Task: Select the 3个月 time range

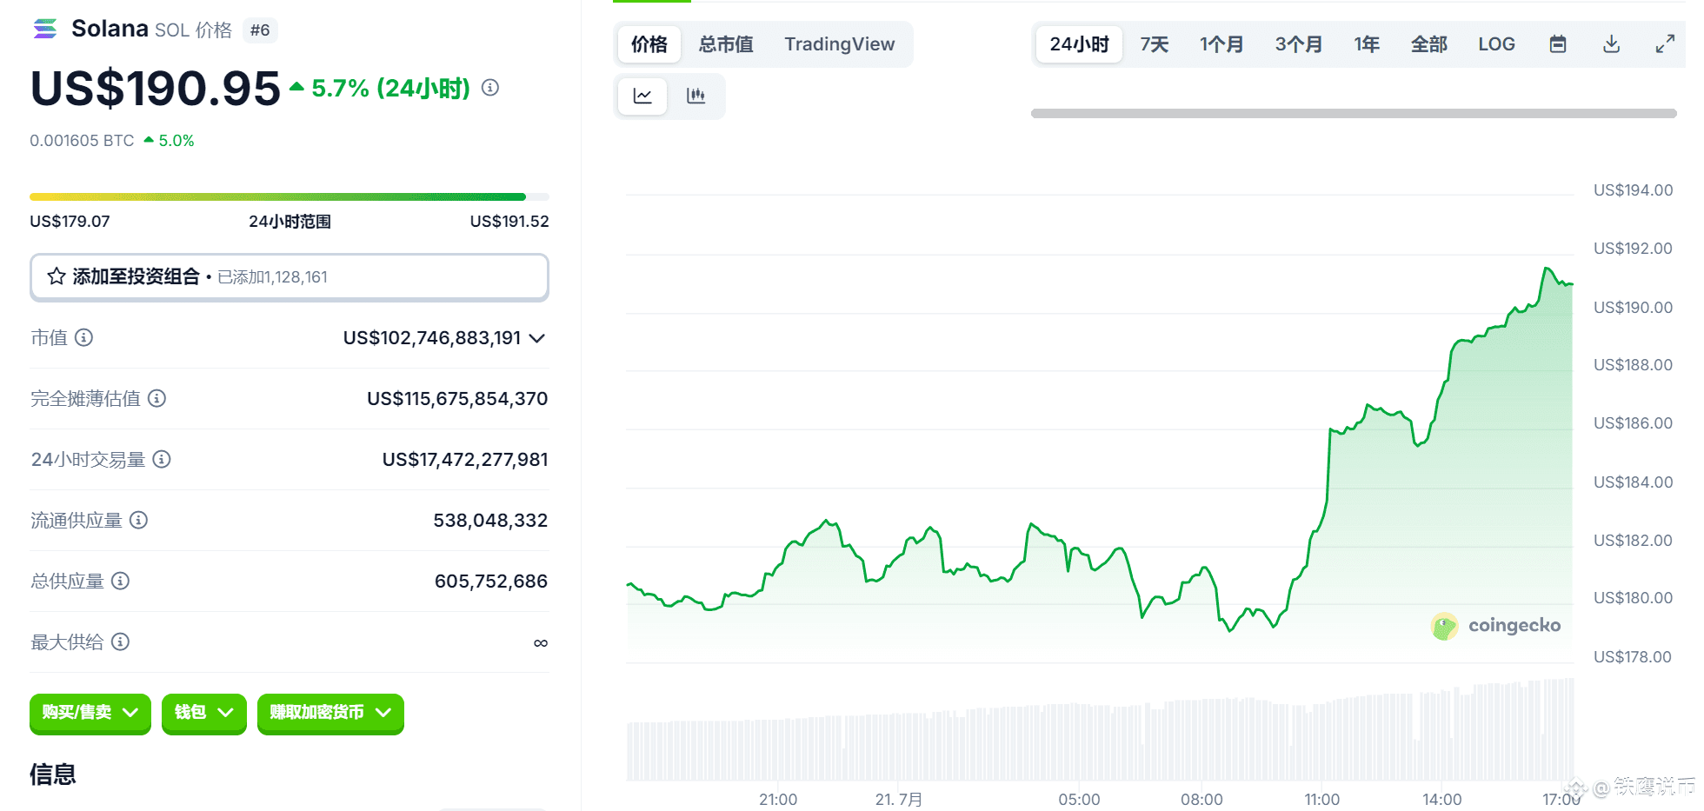Action: coord(1299,44)
